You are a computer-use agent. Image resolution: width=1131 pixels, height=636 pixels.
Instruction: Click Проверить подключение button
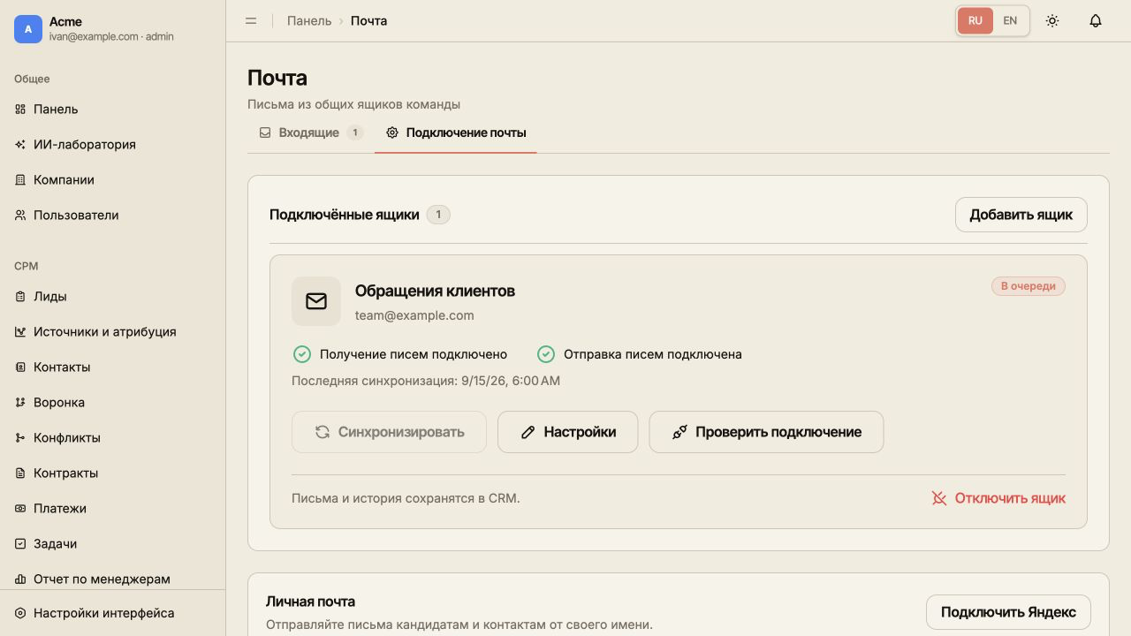766,432
